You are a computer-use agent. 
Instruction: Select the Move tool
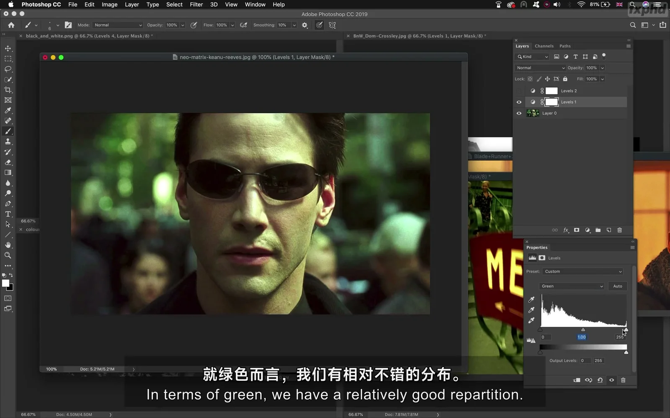pos(8,48)
